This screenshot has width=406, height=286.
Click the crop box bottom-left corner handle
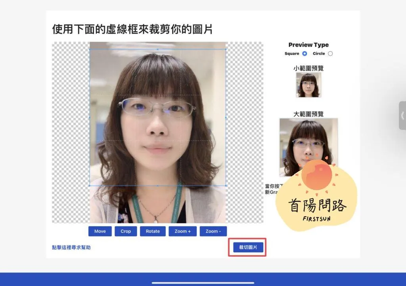90,186
